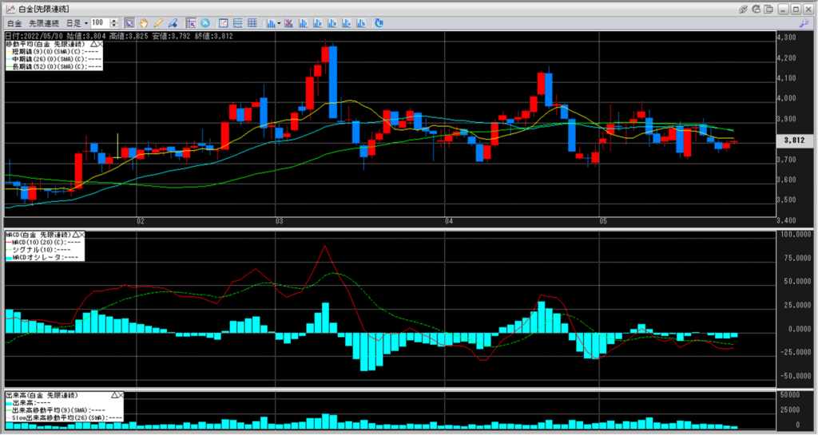Click the link chain icon in title bar
The height and width of the screenshot is (435, 818).
point(744,9)
